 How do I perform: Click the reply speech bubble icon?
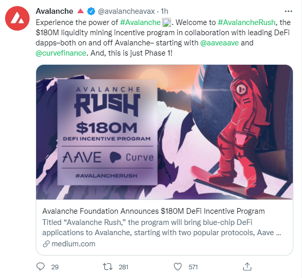coord(40,267)
